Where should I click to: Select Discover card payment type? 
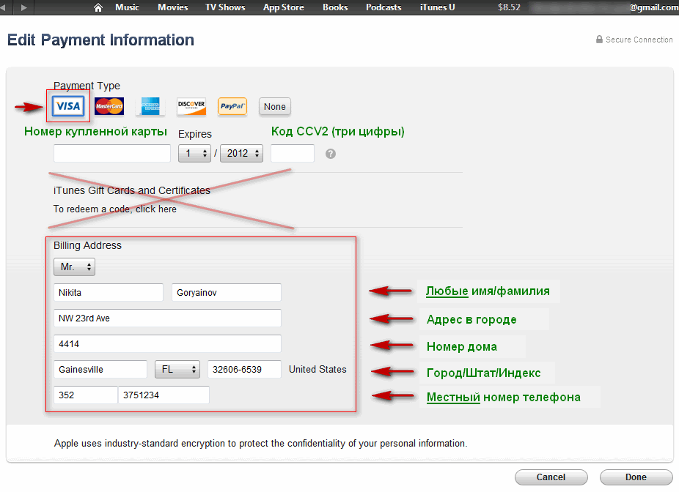coord(191,106)
